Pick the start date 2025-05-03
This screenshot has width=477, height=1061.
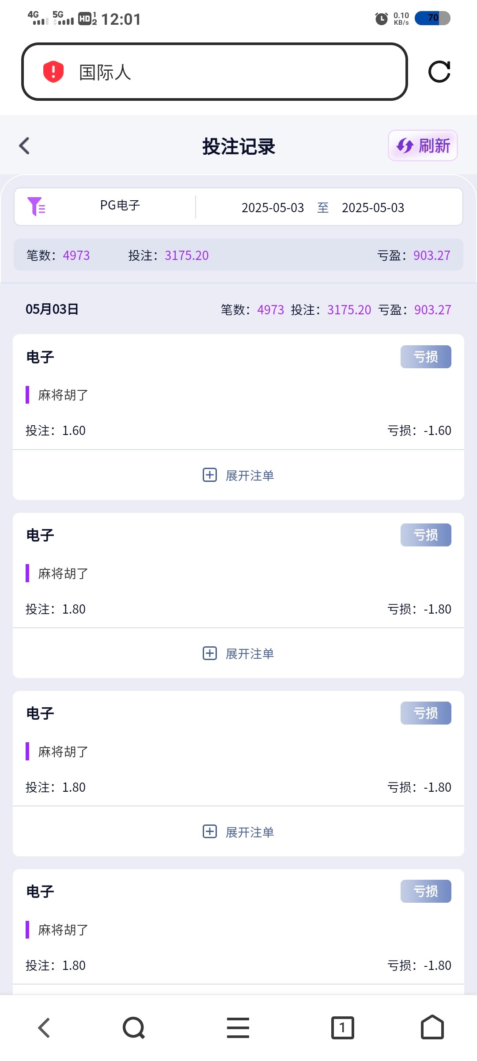coord(273,208)
